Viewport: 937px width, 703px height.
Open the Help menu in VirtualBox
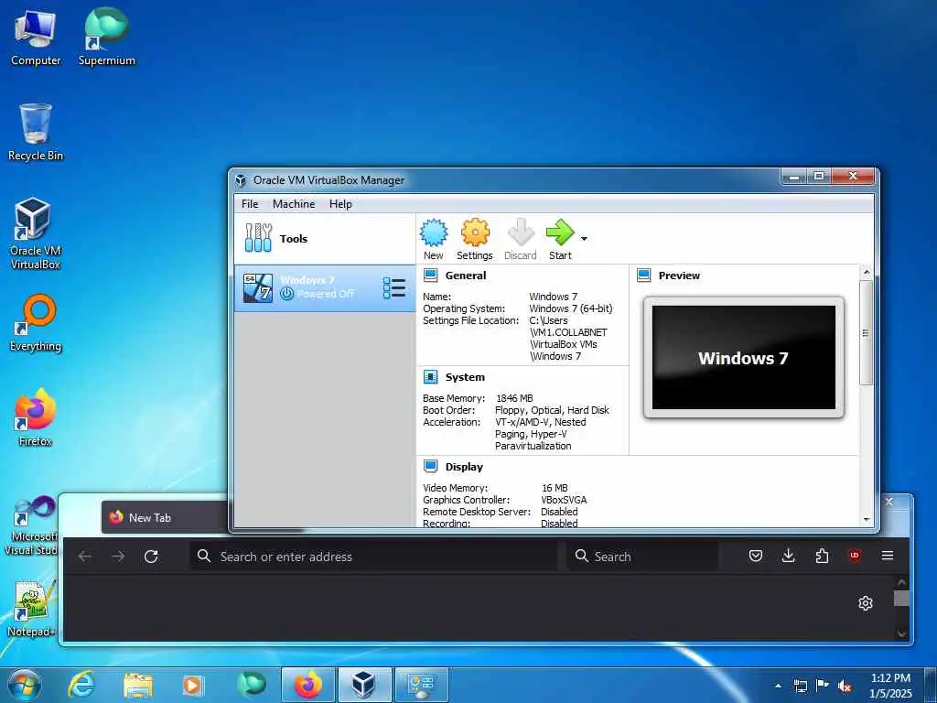tap(340, 204)
